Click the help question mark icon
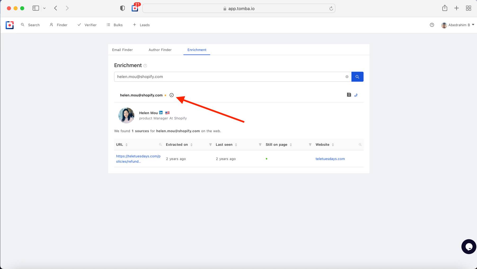The height and width of the screenshot is (269, 477). point(432,25)
